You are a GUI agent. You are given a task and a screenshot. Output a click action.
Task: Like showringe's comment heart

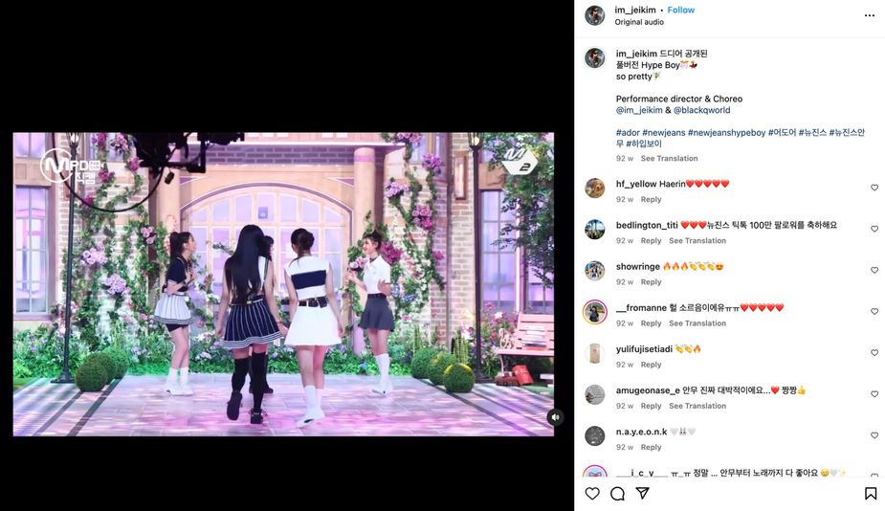click(x=874, y=270)
